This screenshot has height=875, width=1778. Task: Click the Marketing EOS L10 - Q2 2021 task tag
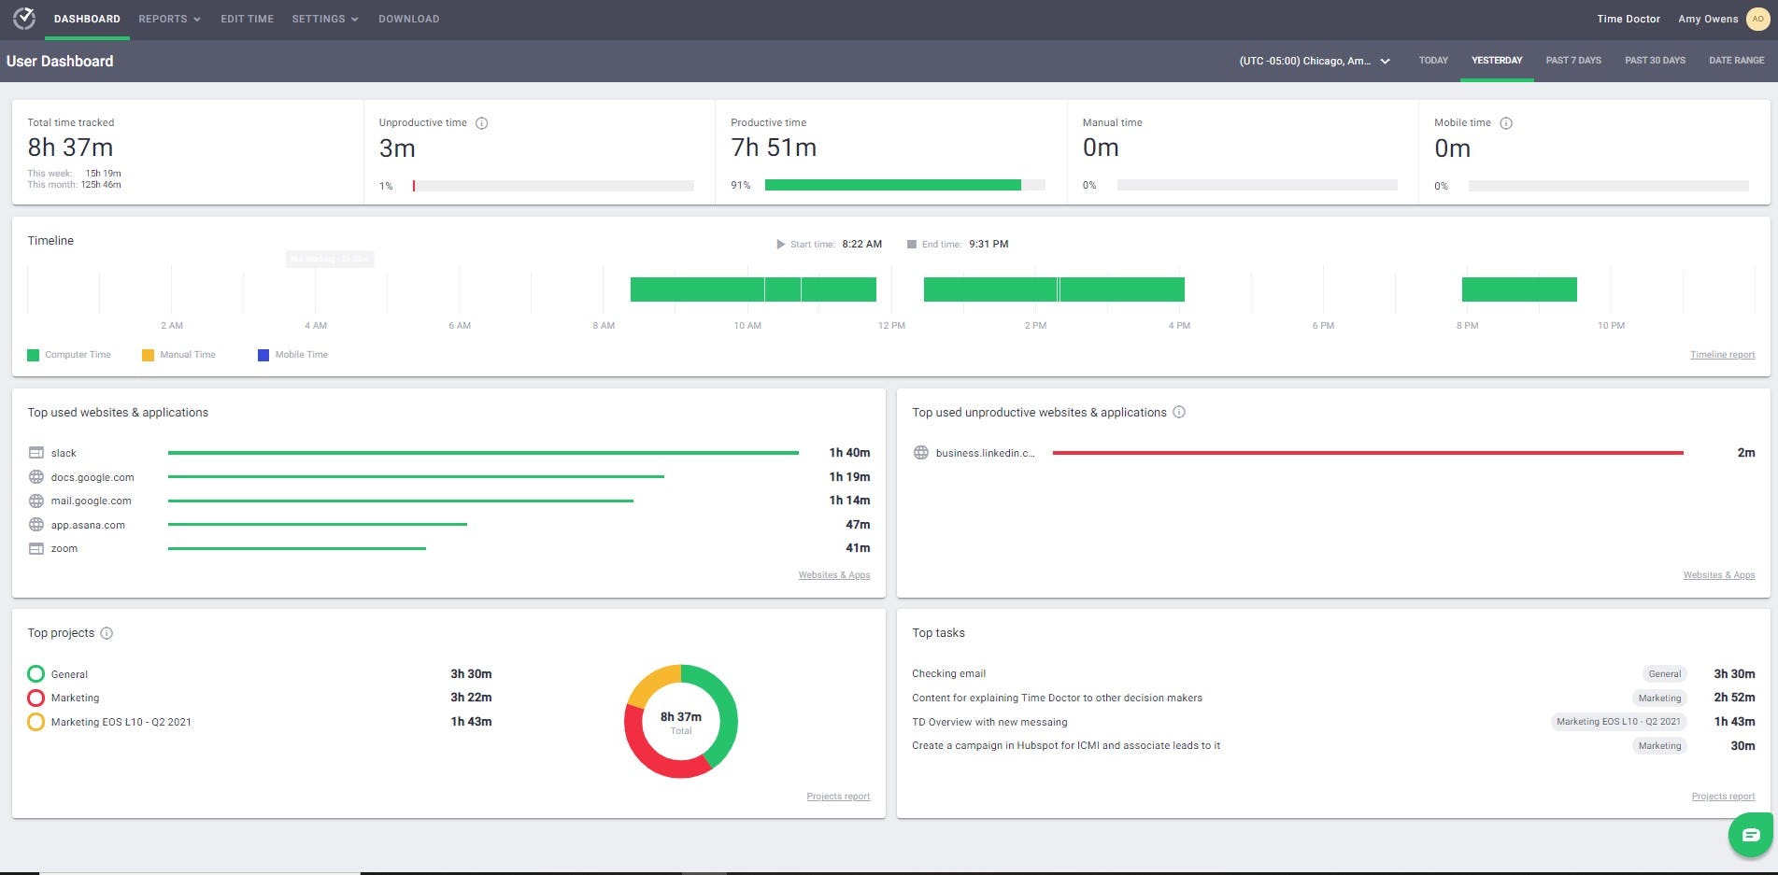1618,722
